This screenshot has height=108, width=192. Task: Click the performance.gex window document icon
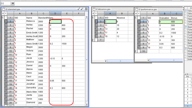click(x=137, y=9)
